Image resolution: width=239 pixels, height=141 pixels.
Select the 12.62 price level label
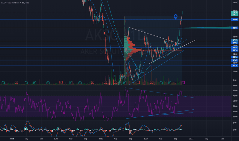click(x=235, y=60)
